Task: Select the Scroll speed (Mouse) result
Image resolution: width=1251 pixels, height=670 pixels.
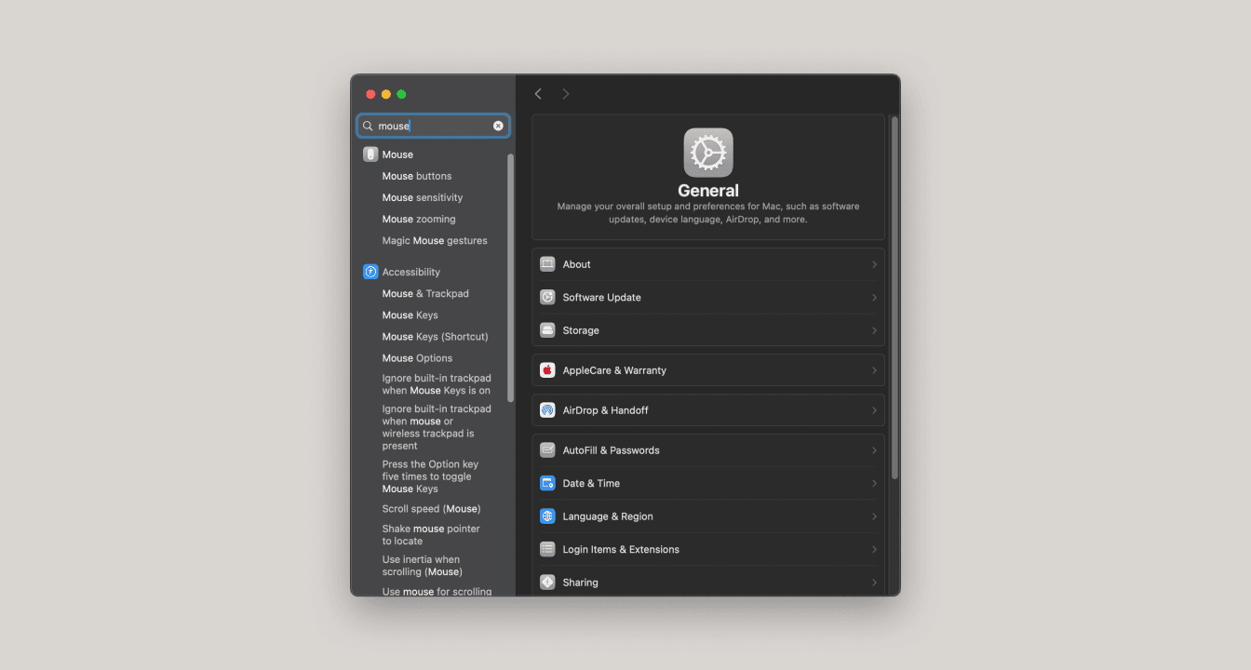Action: (x=431, y=509)
